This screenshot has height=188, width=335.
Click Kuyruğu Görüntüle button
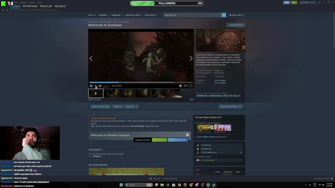click(231, 107)
